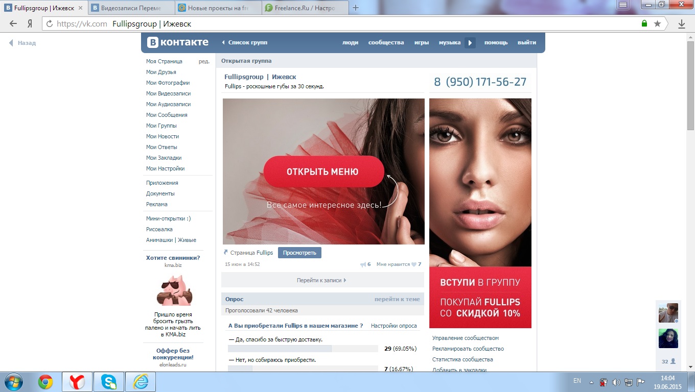Image resolution: width=695 pixels, height=392 pixels.
Task: Show hidden tray icons arrow
Action: pos(592,382)
